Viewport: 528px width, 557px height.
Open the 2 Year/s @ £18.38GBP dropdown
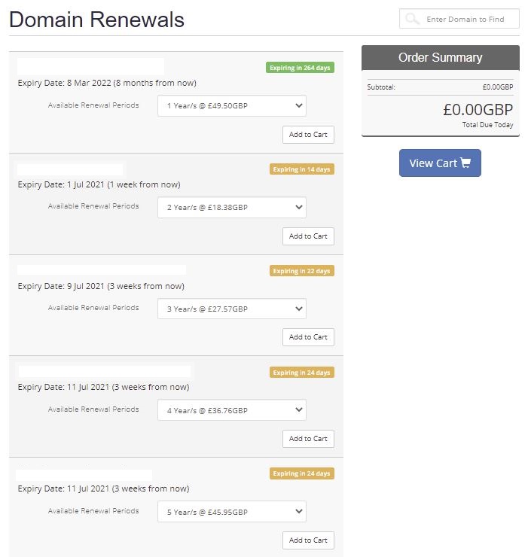point(232,207)
